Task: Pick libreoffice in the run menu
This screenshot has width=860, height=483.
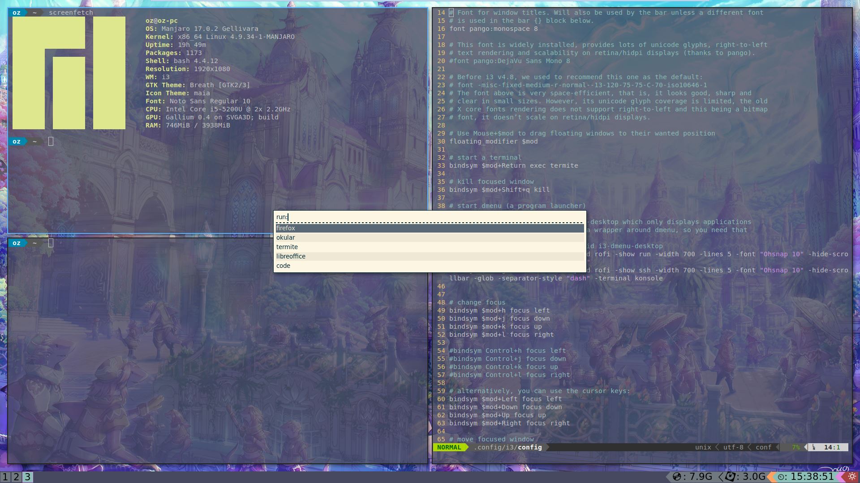Action: [x=291, y=256]
